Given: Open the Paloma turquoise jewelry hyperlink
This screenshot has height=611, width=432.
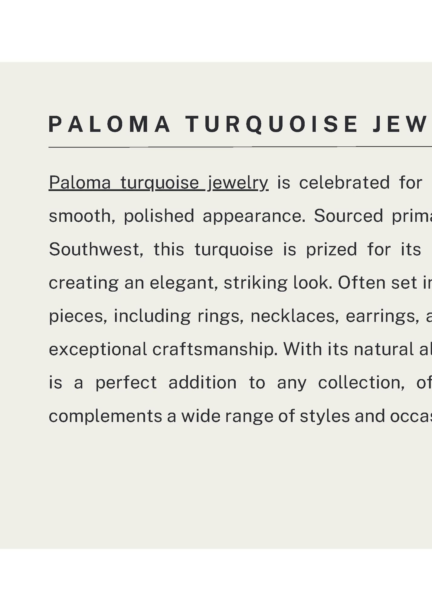Looking at the screenshot, I should point(158,183).
